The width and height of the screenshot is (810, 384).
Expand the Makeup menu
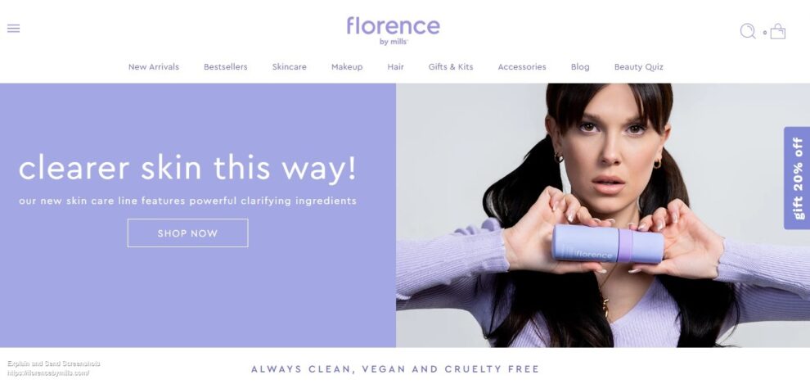click(347, 66)
